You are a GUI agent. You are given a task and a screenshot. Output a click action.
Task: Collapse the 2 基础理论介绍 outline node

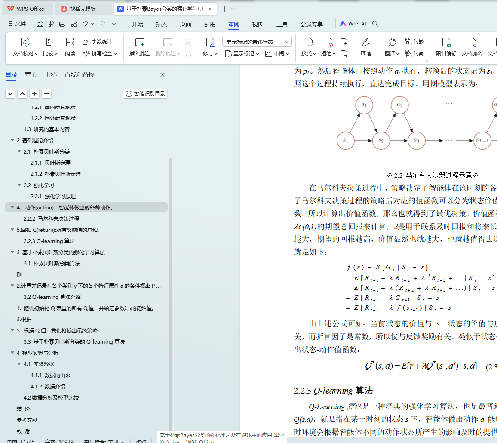[12, 140]
